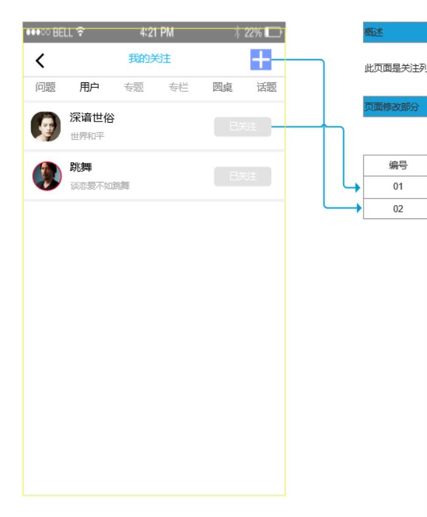Open 跳舞's avatar photo
Image resolution: width=427 pixels, height=517 pixels.
coord(46,176)
